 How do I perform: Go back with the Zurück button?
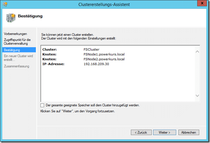click(x=141, y=132)
